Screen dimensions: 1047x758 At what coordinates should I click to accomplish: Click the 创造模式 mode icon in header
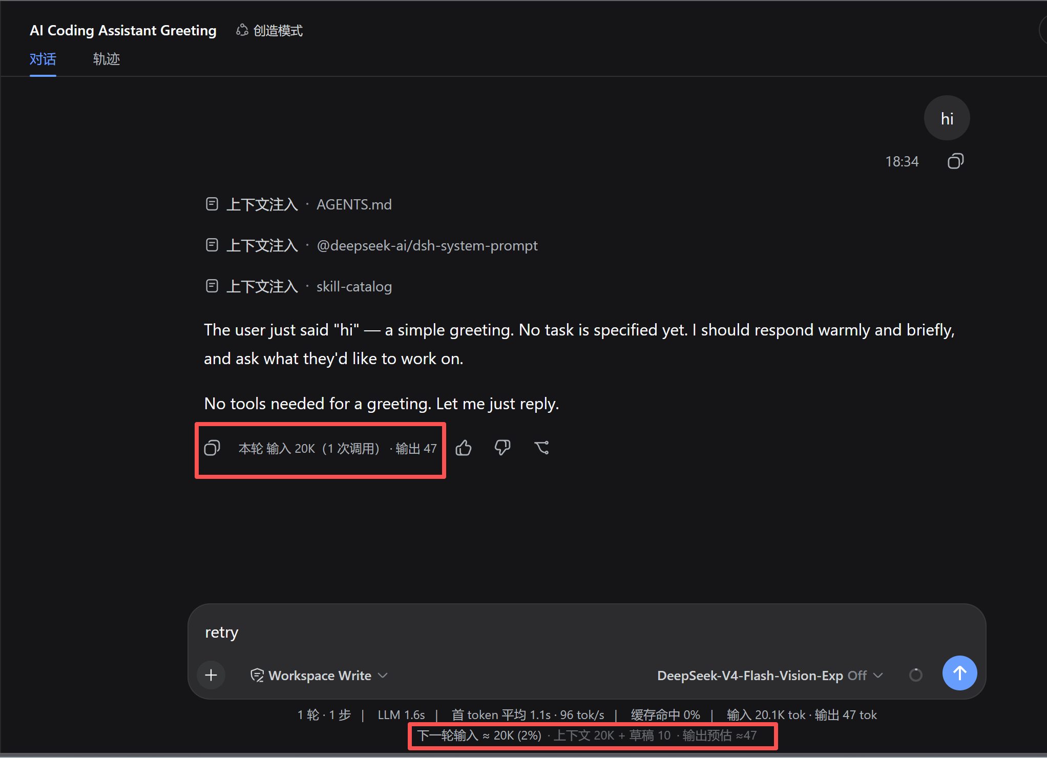pyautogui.click(x=242, y=31)
